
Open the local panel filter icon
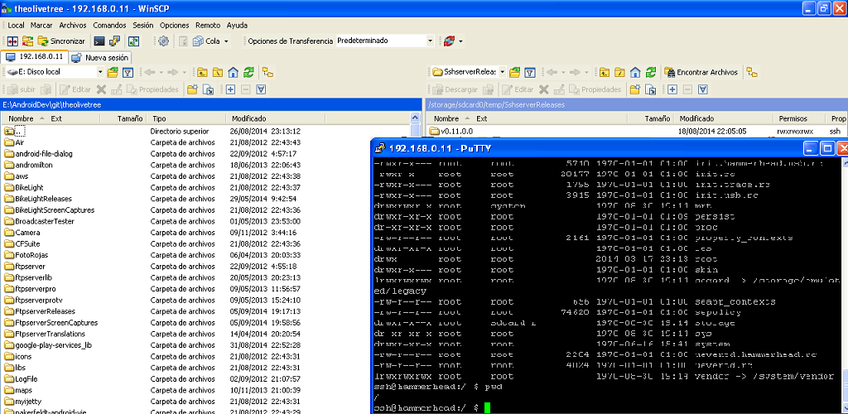[x=128, y=72]
